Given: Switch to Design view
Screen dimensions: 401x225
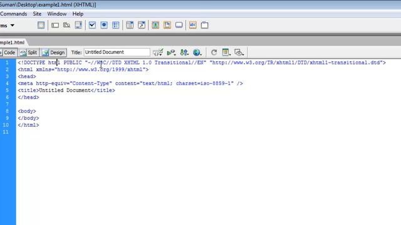Looking at the screenshot, I should pos(53,52).
